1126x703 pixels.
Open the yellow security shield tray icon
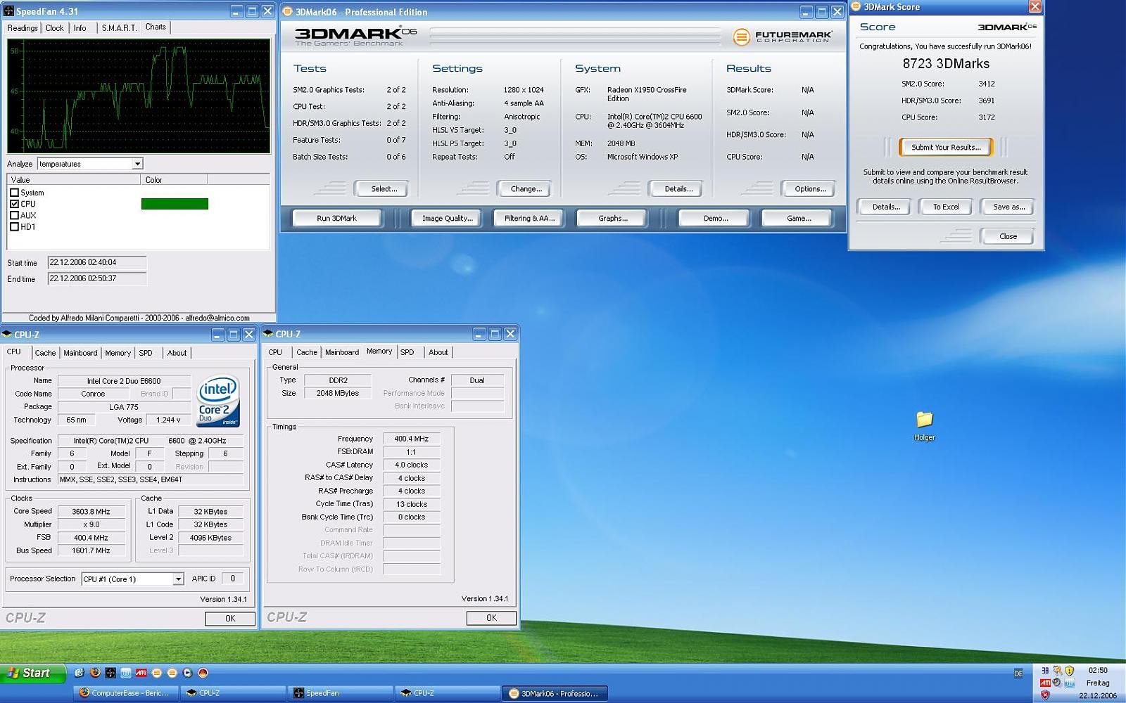[x=1070, y=671]
